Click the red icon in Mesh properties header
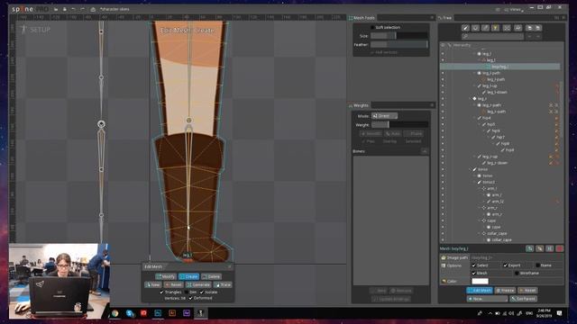 (x=559, y=248)
